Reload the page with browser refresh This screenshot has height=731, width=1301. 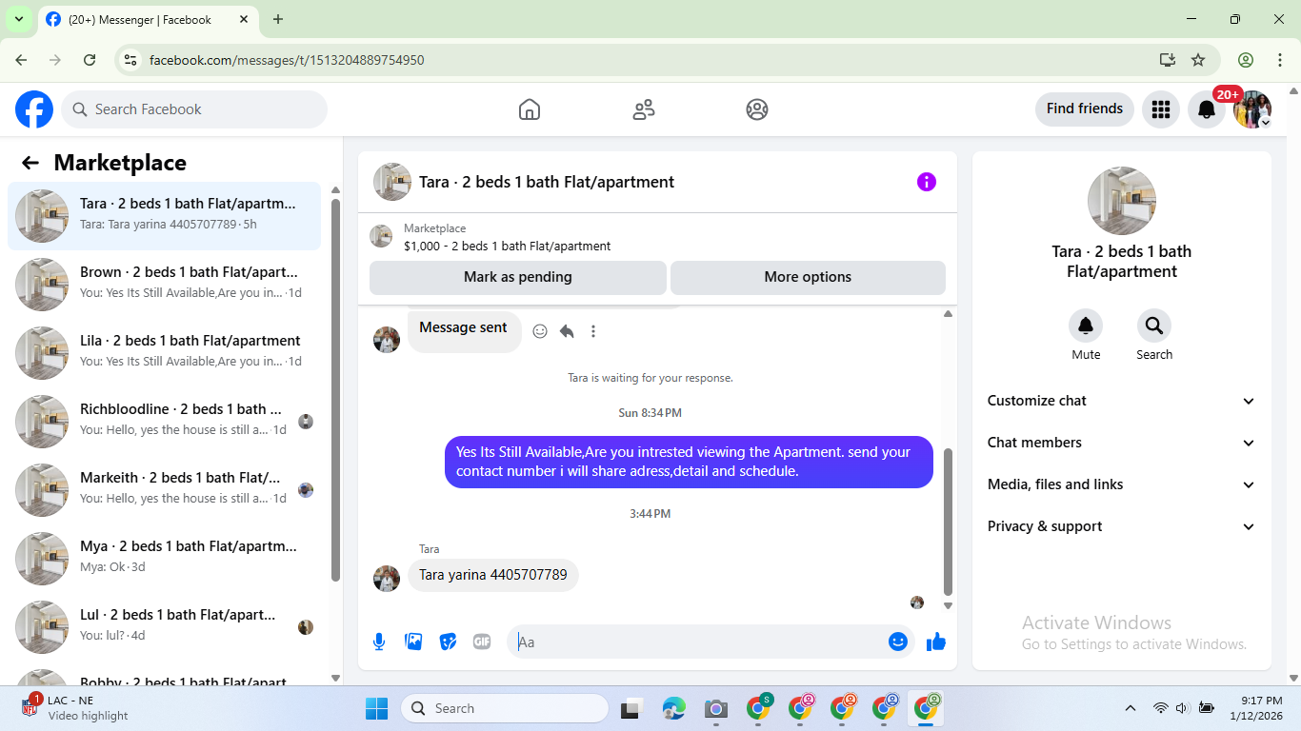[90, 60]
